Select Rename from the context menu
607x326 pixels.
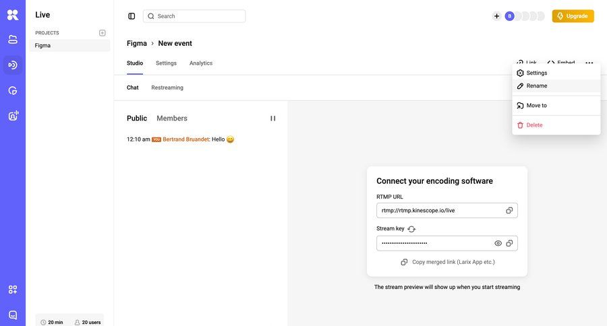(x=537, y=86)
